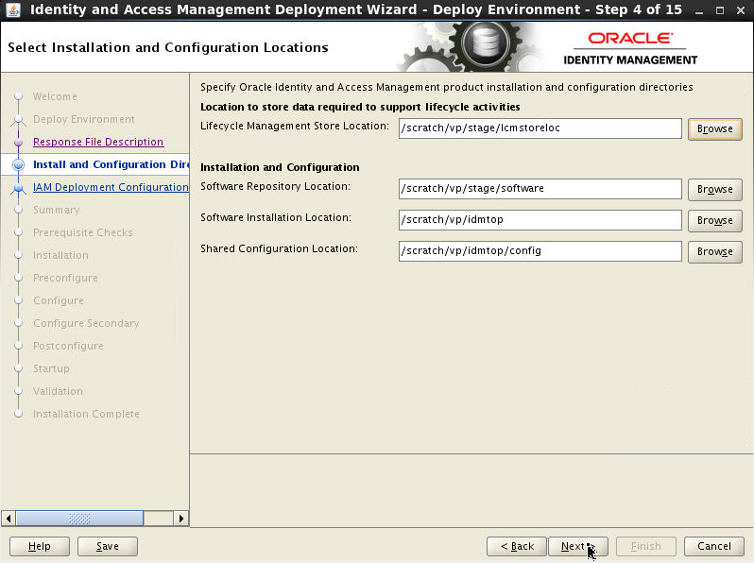Click the sidebar scrollbar left arrow

pos(9,519)
